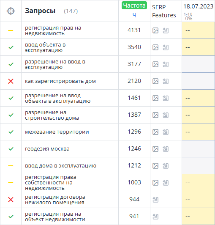
Task: Select query регистрация прав на недвижимость
Action: pos(53,30)
